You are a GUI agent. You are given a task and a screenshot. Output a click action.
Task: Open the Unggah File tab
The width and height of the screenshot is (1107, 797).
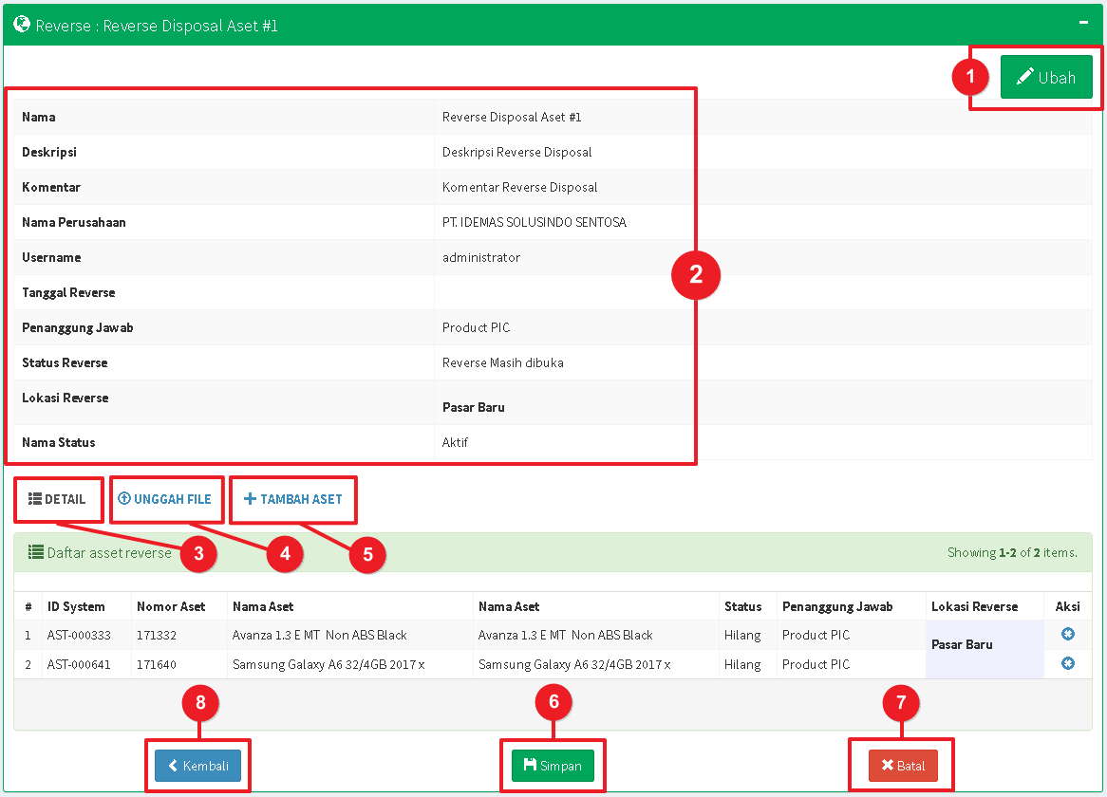click(165, 499)
